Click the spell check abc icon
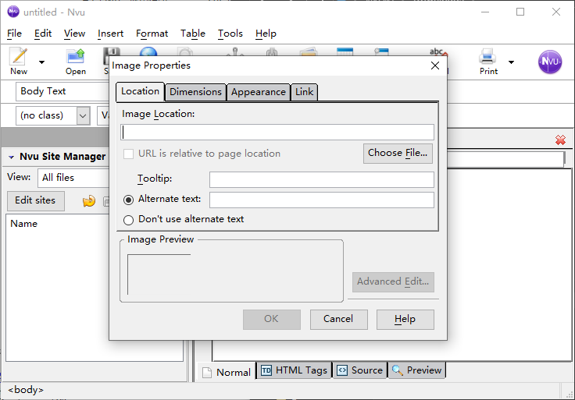The image size is (575, 400). pyautogui.click(x=438, y=52)
